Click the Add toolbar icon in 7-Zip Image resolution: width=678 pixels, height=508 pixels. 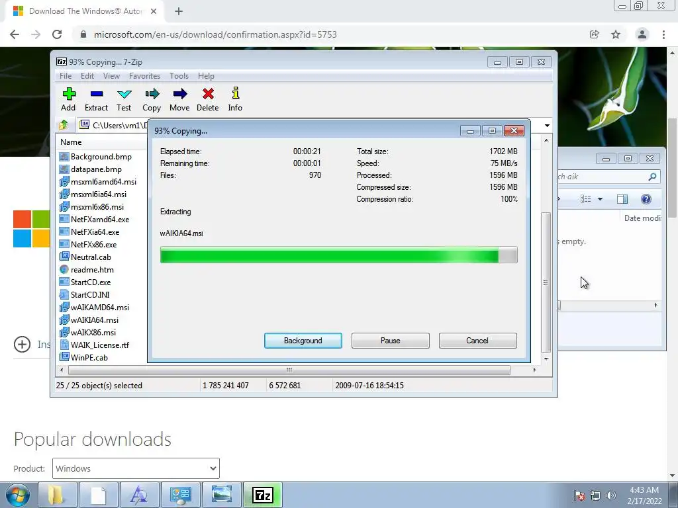[x=68, y=99]
